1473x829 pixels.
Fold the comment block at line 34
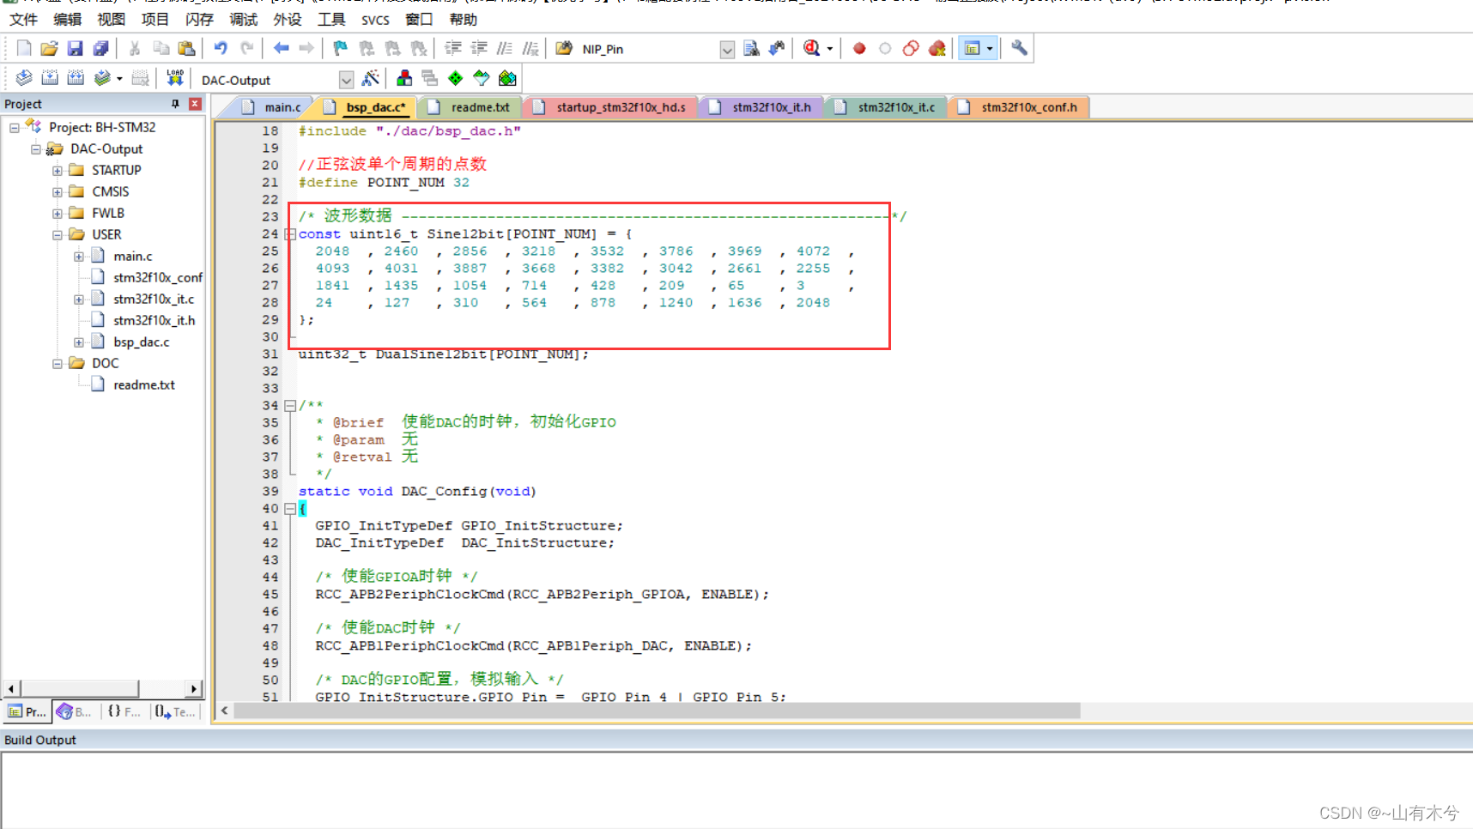pos(290,406)
